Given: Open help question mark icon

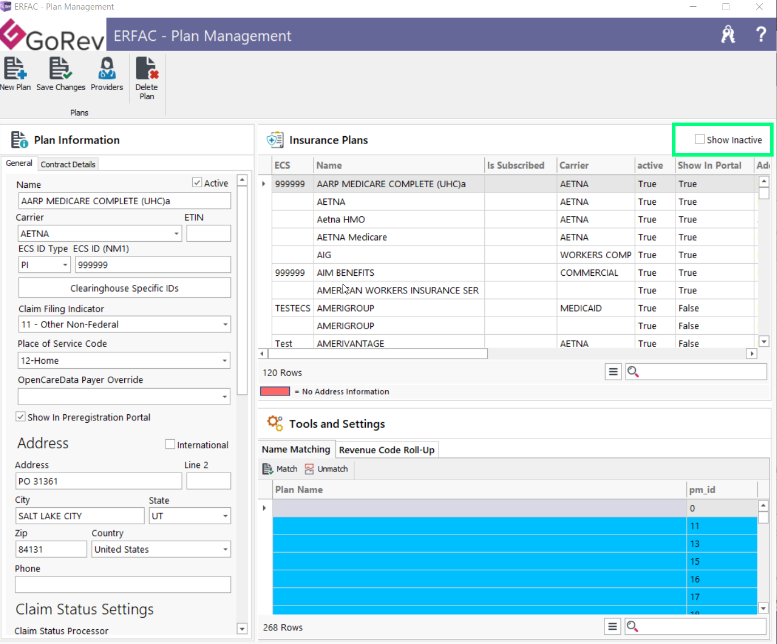Looking at the screenshot, I should [x=761, y=35].
